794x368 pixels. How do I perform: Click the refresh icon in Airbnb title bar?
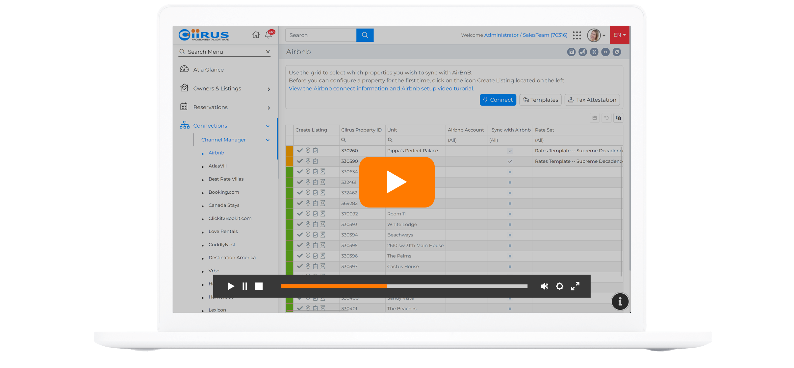click(x=617, y=52)
